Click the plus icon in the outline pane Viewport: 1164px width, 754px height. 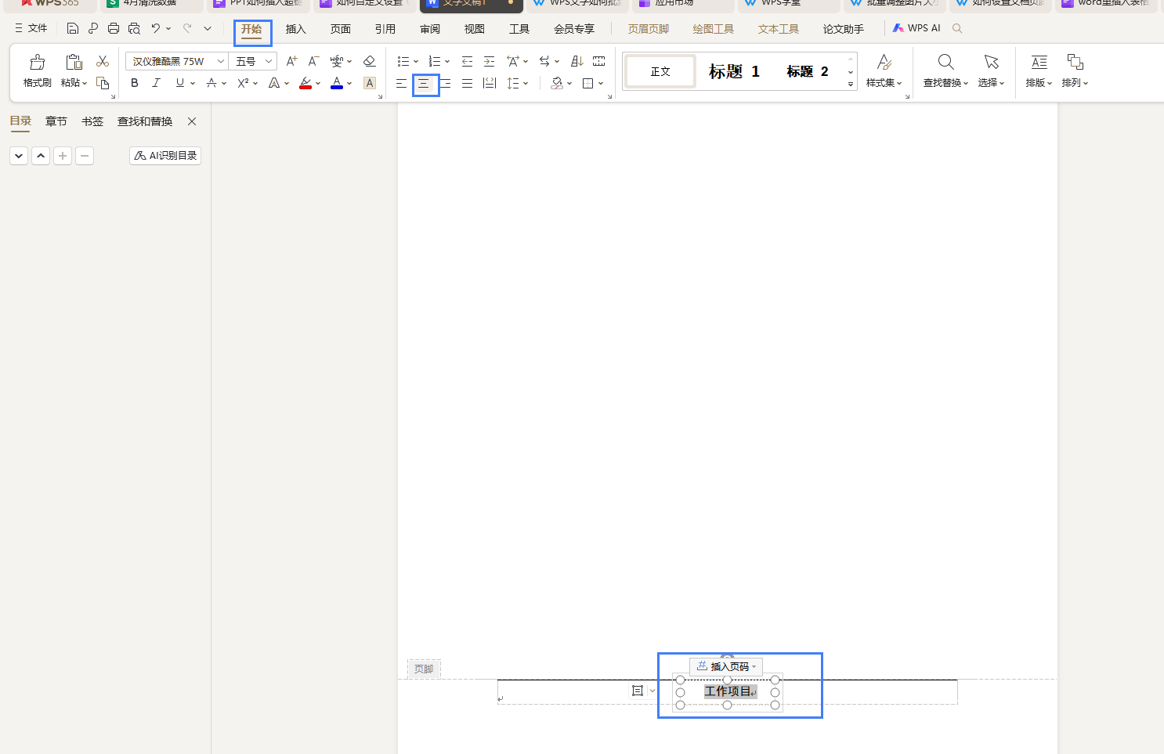63,156
